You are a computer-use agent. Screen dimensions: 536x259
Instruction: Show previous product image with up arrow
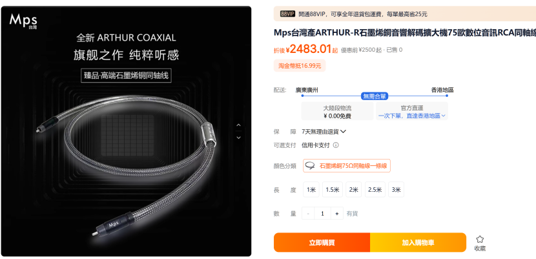coord(238,125)
